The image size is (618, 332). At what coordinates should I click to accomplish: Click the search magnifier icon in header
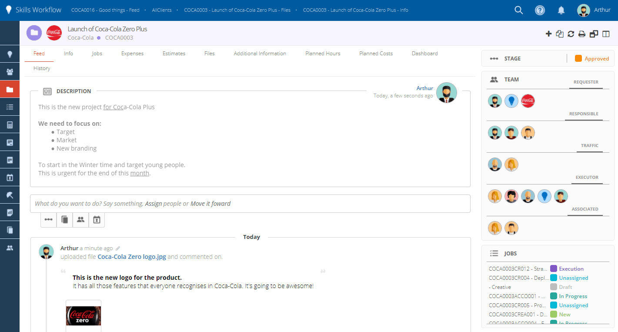[518, 10]
